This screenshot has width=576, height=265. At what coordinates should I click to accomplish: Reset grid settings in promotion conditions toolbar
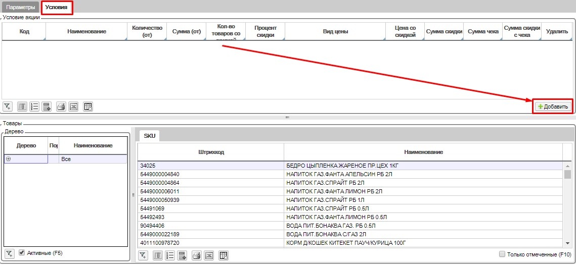[88, 107]
